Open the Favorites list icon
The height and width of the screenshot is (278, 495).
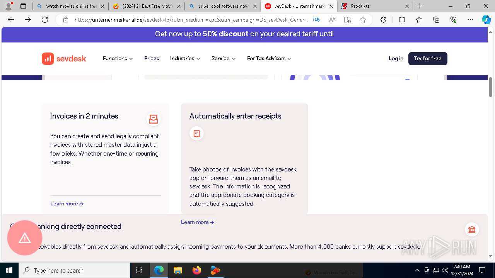tap(419, 20)
